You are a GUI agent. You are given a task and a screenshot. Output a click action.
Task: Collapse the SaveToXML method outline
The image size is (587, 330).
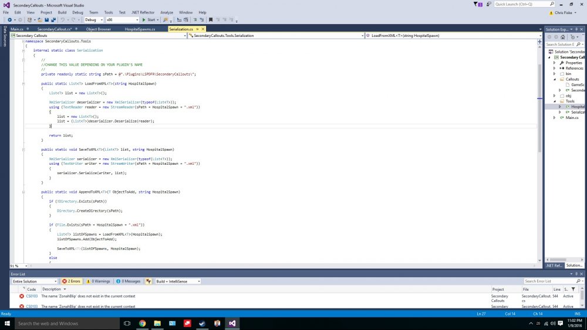[23, 149]
